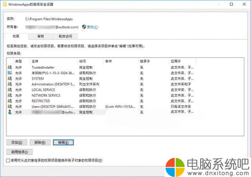The image size is (251, 177).
Task: Click the group icon beside LOCAL SERVICE
Action: tap(10, 90)
